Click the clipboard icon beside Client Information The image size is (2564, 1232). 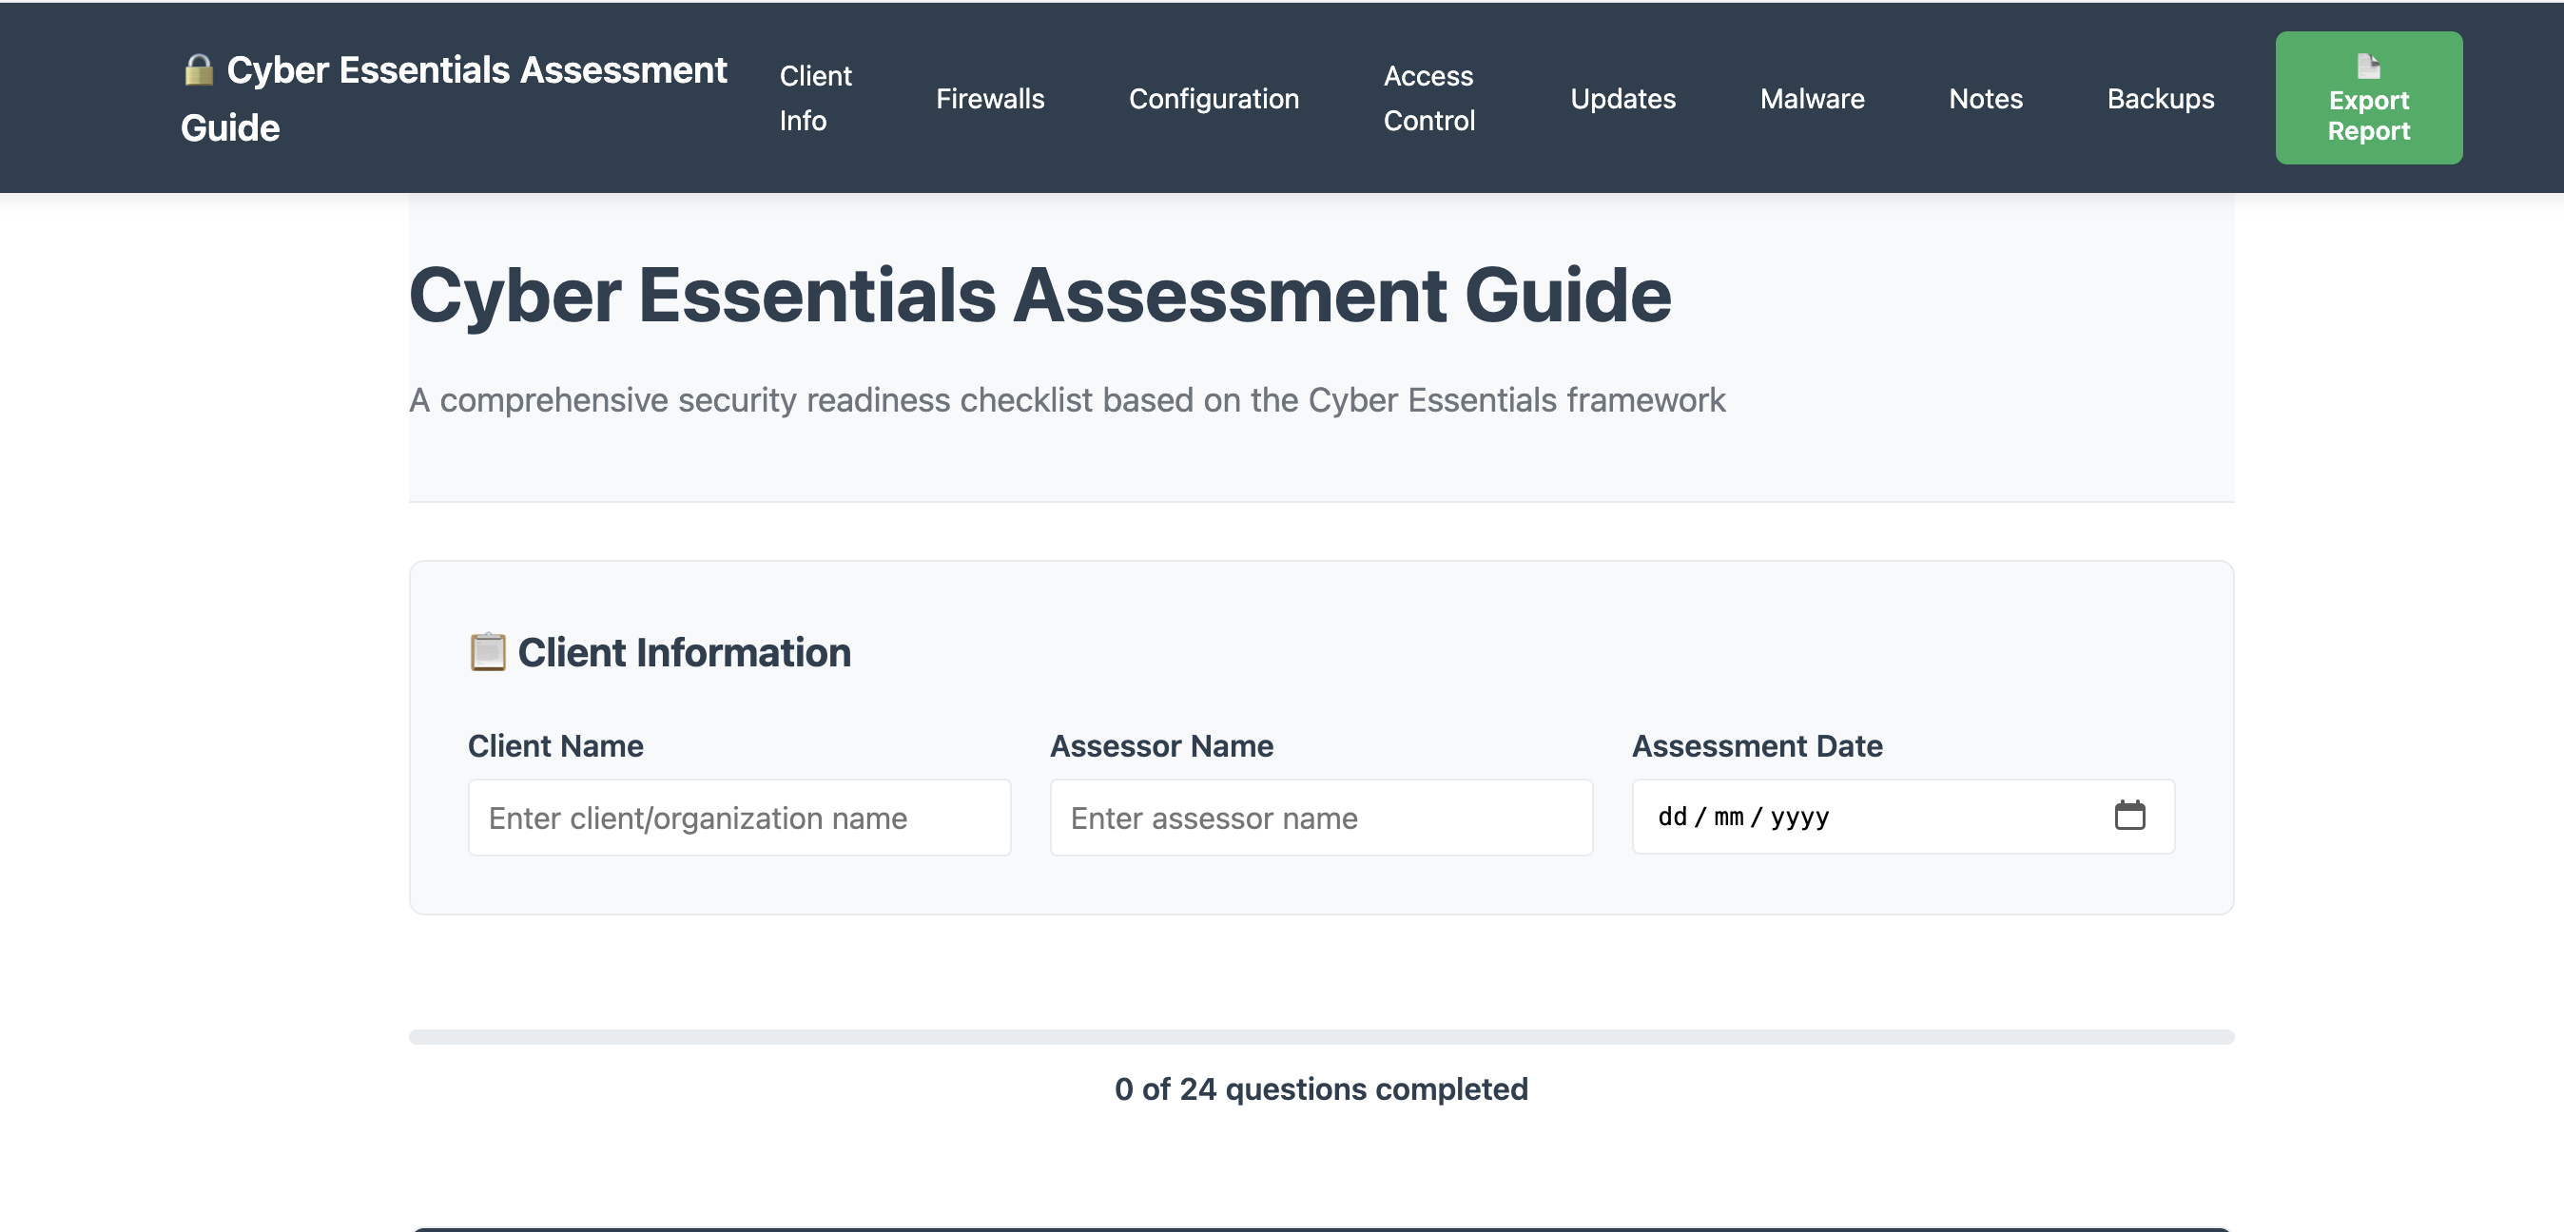click(489, 653)
